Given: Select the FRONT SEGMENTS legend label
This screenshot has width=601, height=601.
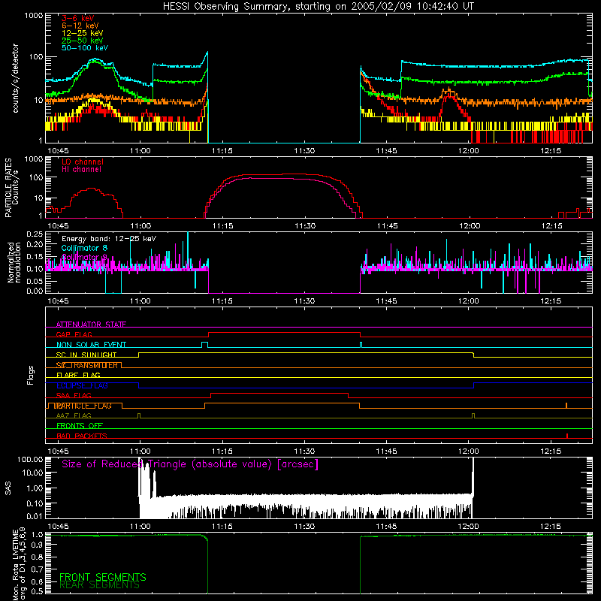Looking at the screenshot, I should (103, 577).
